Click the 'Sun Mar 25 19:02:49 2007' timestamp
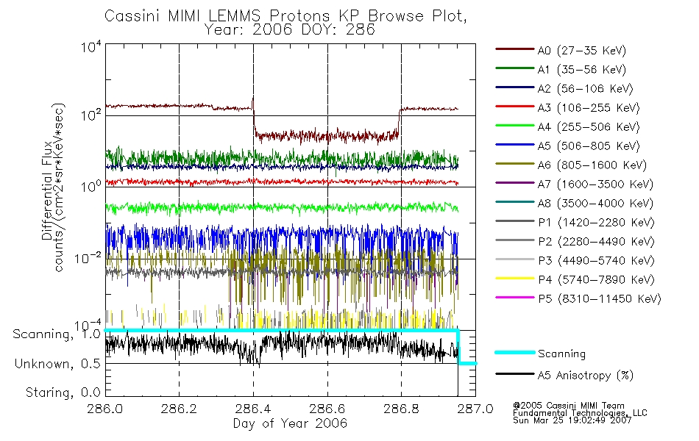The image size is (699, 441). click(x=572, y=420)
